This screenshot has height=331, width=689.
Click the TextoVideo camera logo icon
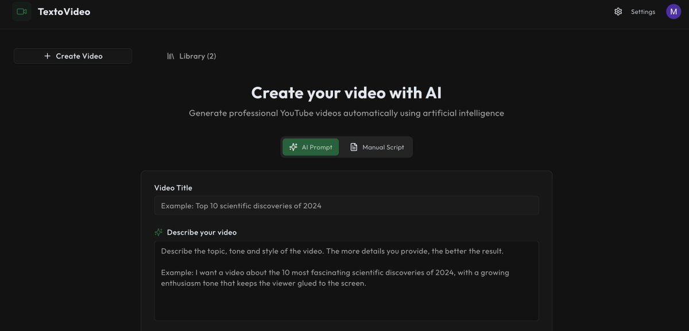22,11
